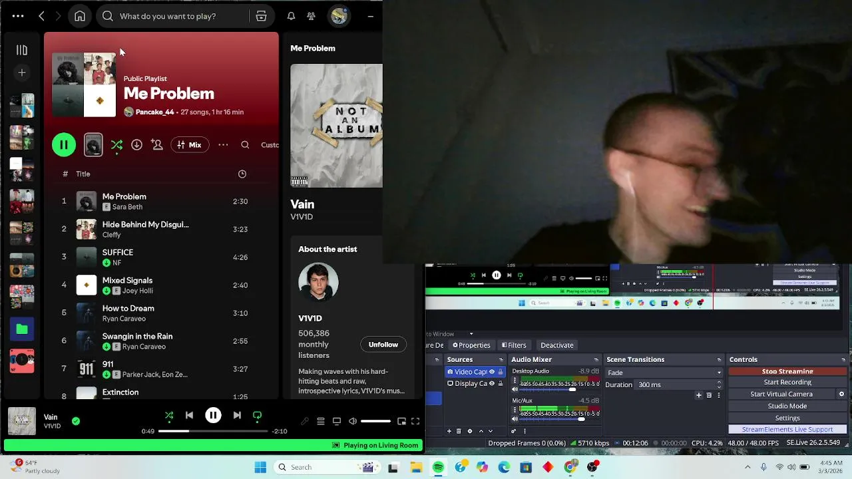Open Pancake_44 profile link
Screen dimensions: 852x479
click(x=155, y=112)
